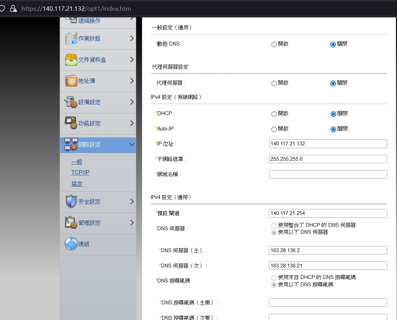The image size is (397, 320).
Task: Select 使用來自 DHCP 的 DNS 搜尋尾碼 radio
Action: 274,278
